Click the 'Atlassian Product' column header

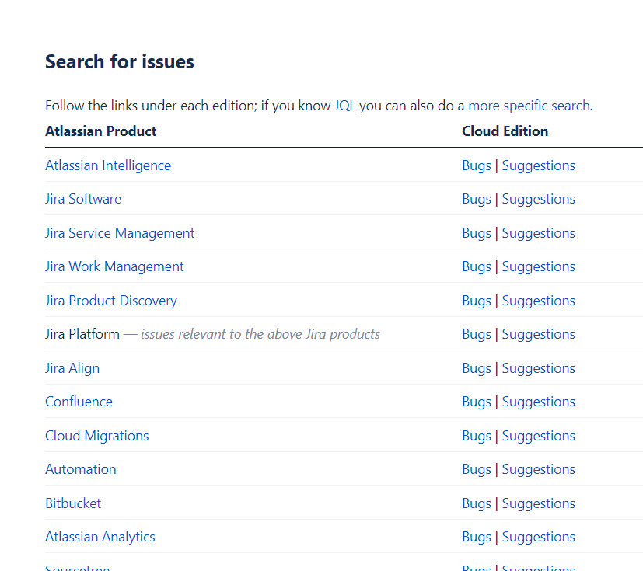coord(101,131)
